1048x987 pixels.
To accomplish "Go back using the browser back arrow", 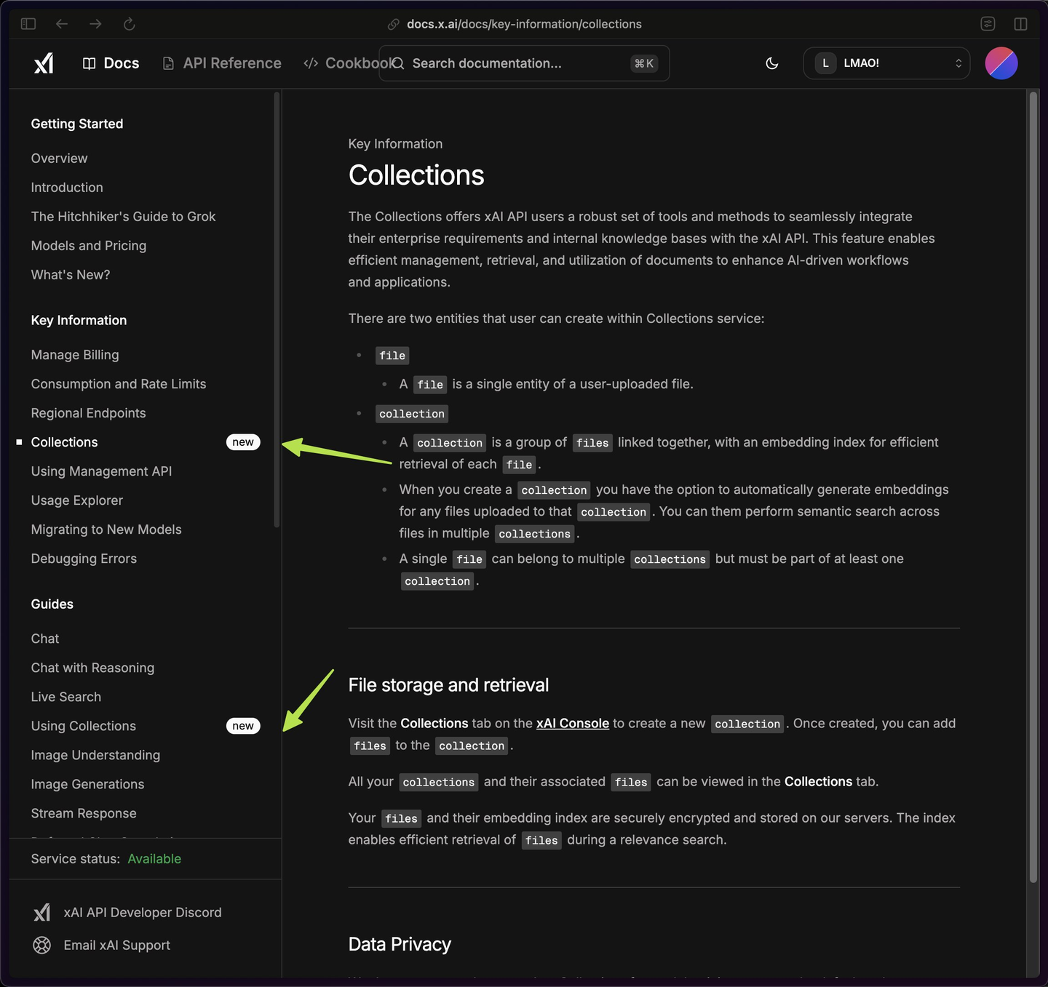I will [x=62, y=24].
